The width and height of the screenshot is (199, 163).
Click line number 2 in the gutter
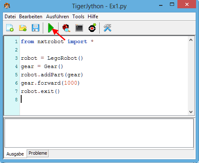16,50
